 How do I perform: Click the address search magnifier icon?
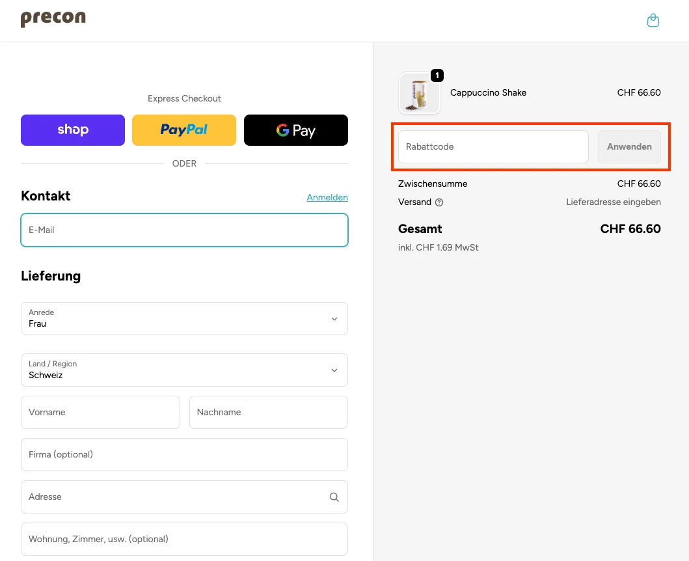(x=334, y=497)
